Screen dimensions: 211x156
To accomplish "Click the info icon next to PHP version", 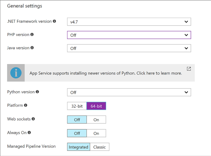I will (x=32, y=35).
